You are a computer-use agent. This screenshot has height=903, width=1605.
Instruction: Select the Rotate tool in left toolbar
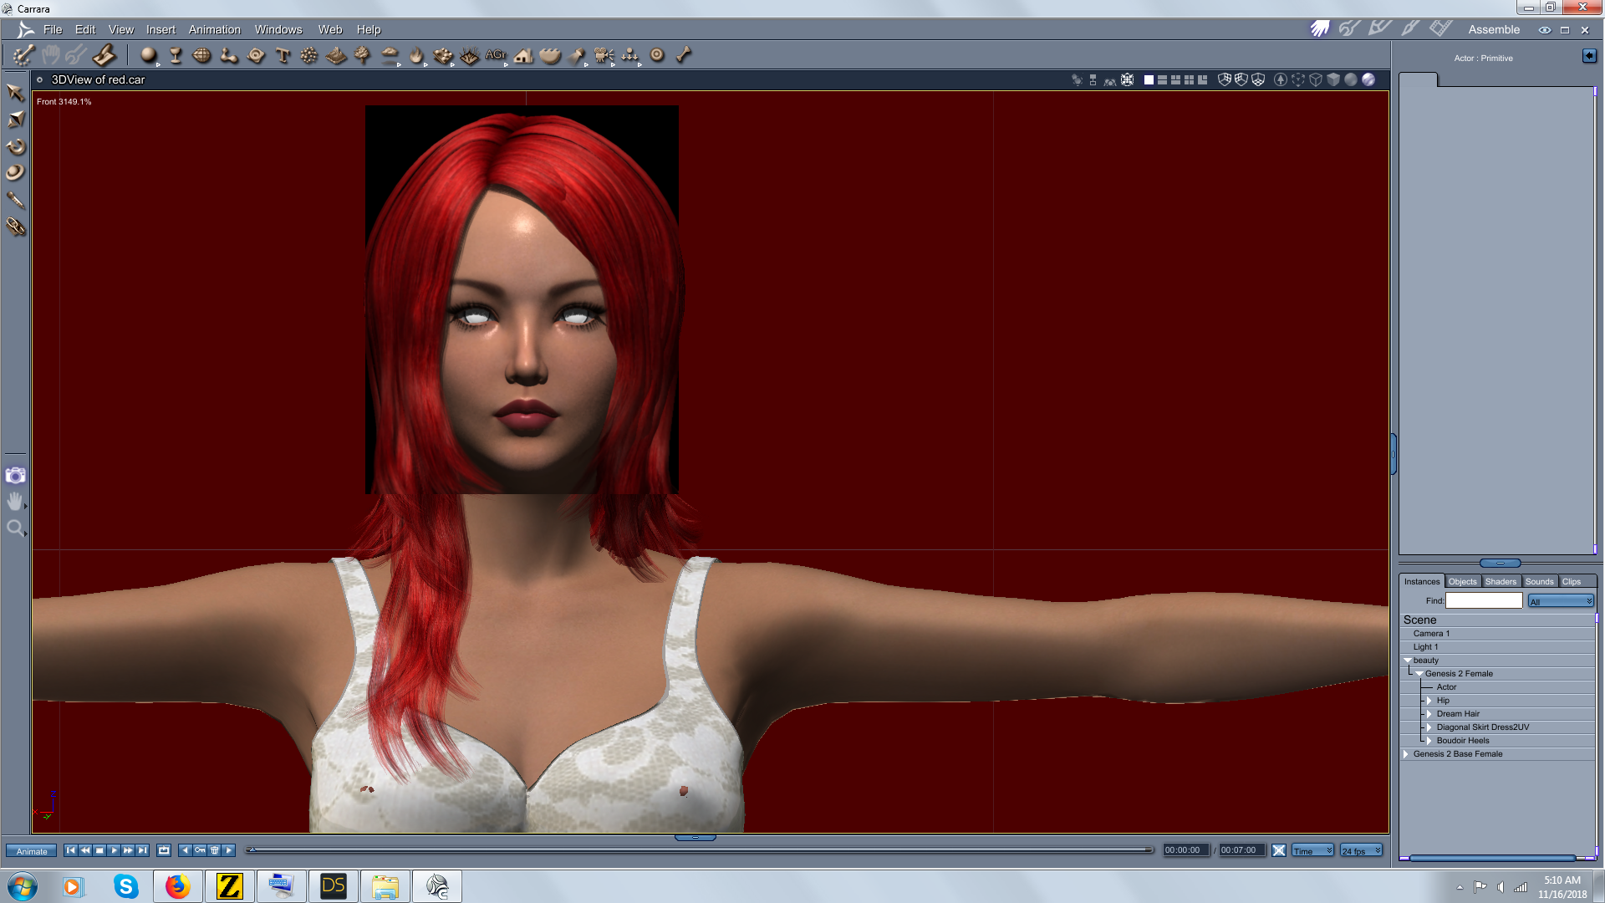(15, 146)
